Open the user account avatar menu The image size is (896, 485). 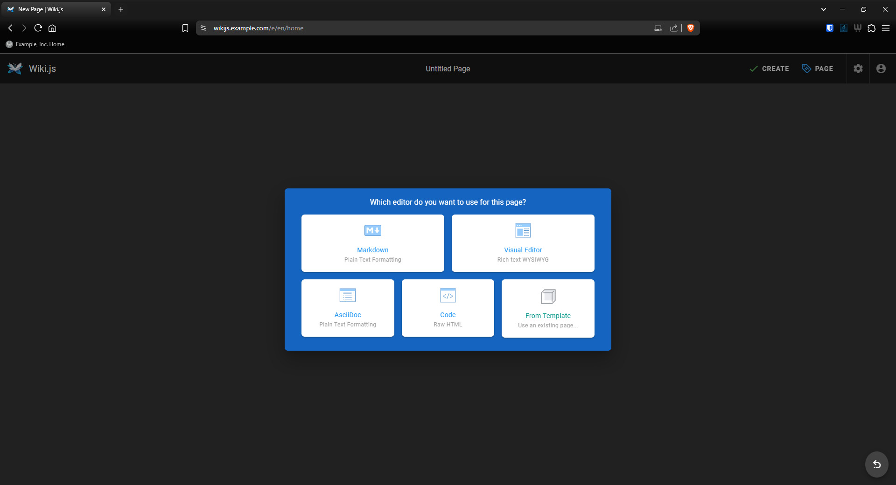click(881, 69)
